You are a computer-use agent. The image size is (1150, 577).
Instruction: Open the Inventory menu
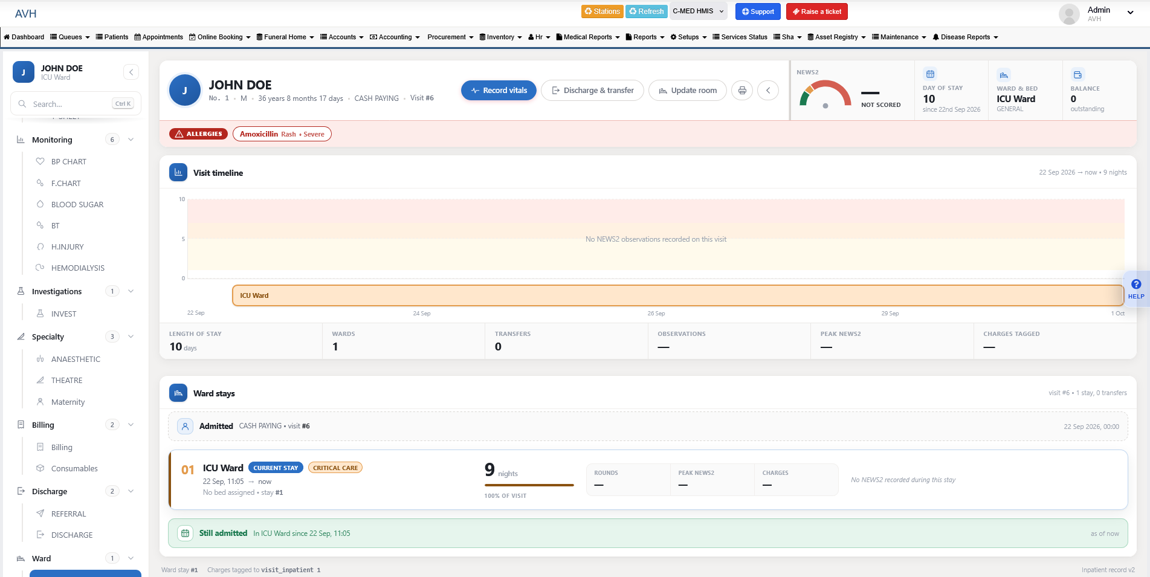(500, 37)
